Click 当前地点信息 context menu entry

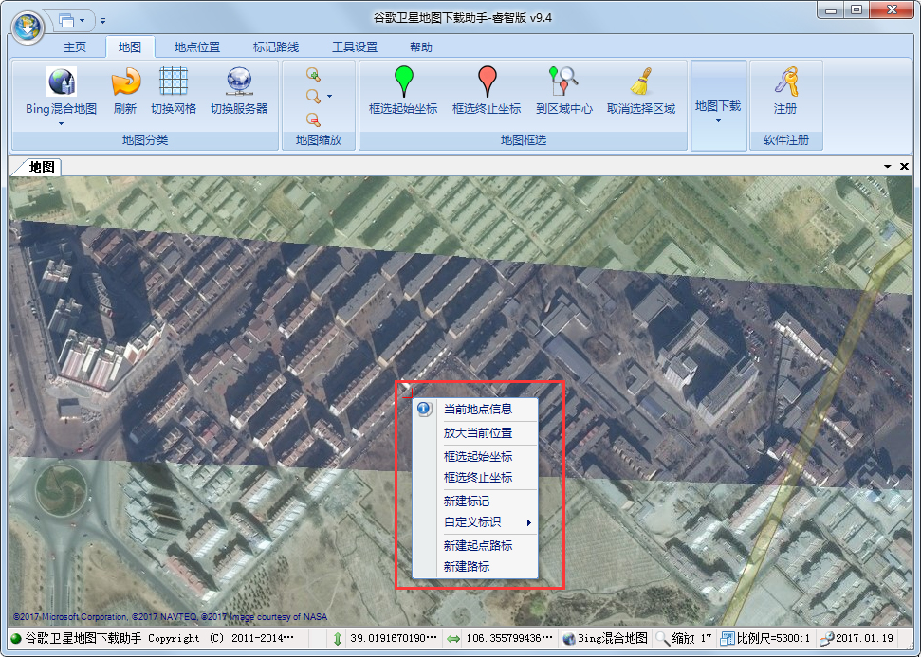point(479,409)
